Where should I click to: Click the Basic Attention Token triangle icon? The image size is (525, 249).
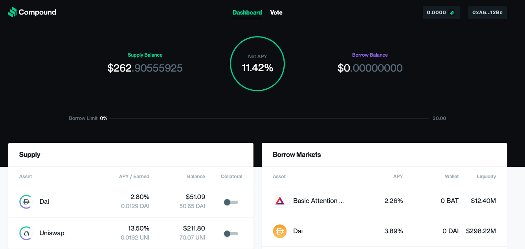coord(280,201)
